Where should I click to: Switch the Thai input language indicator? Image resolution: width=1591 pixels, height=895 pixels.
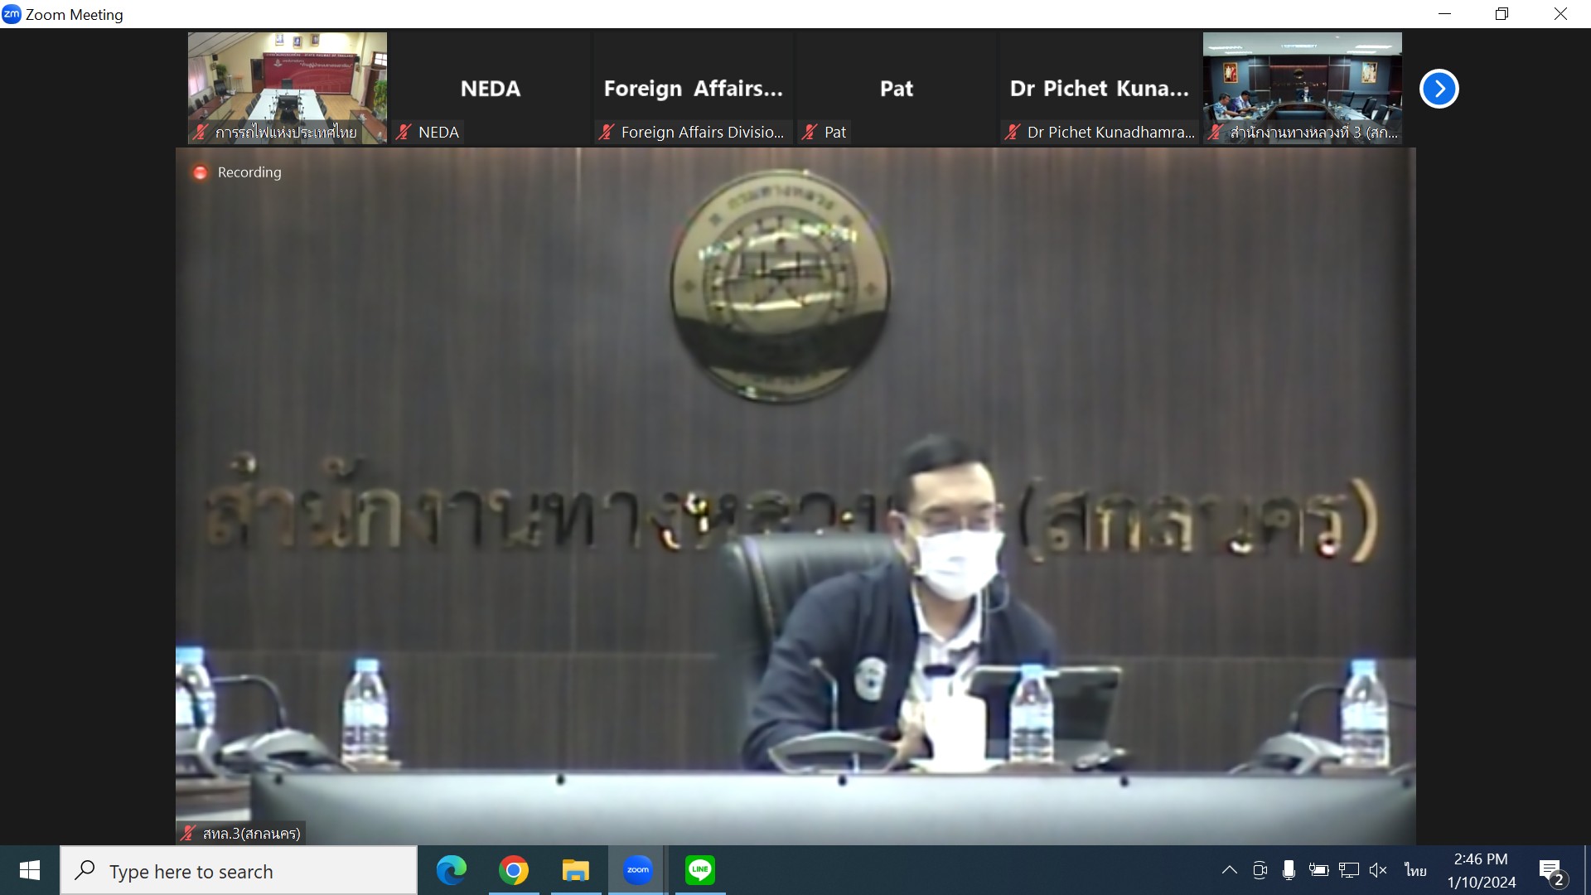tap(1415, 870)
